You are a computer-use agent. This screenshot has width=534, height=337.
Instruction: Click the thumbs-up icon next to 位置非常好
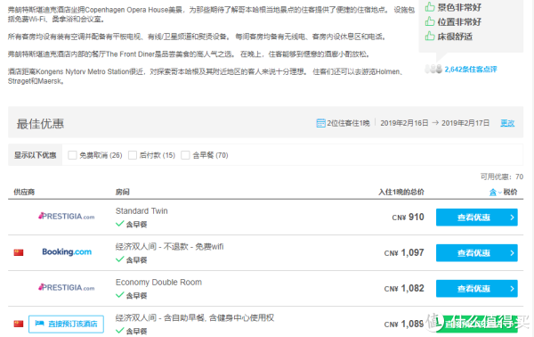[x=430, y=21]
